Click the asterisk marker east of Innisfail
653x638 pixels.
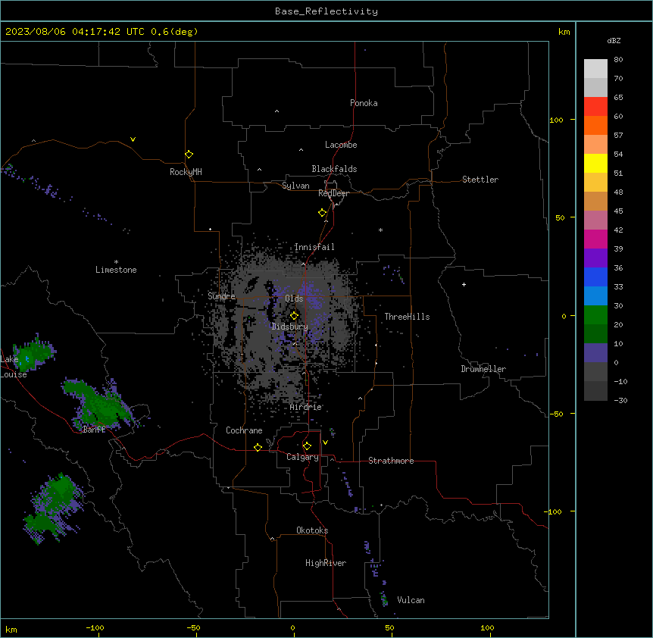tap(380, 230)
